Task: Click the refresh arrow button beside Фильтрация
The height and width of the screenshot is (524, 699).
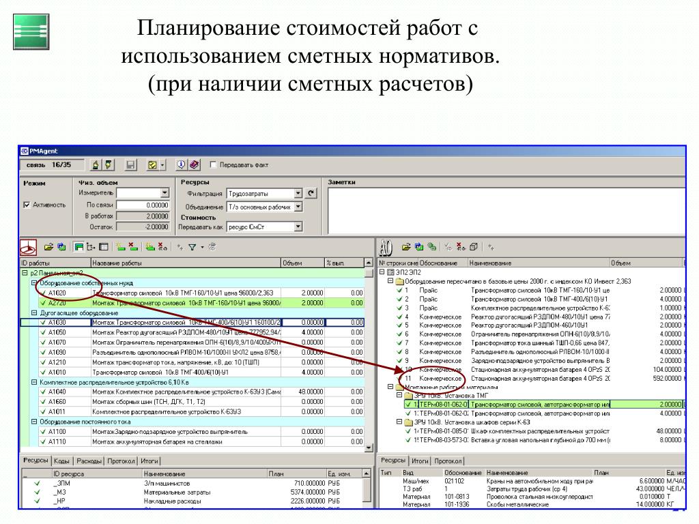Action: [311, 193]
